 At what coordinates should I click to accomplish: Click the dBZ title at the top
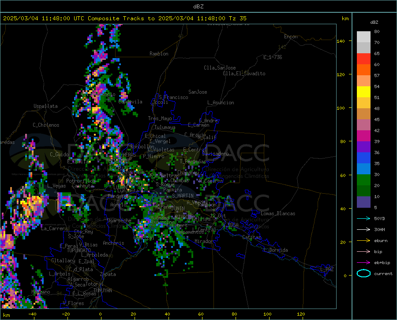[x=198, y=7]
